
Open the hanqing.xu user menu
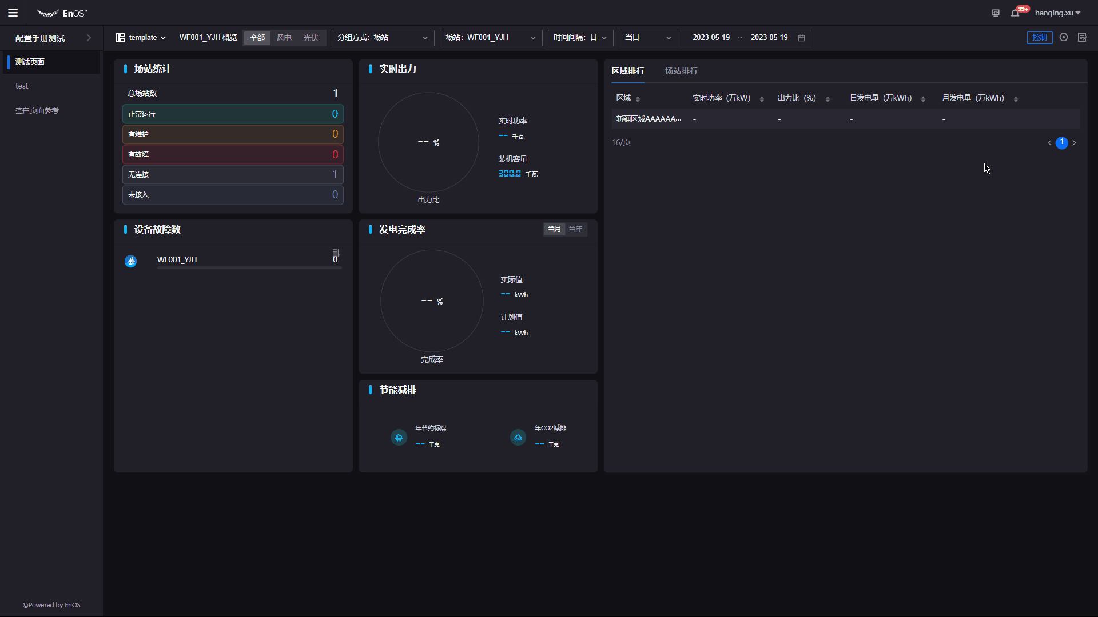pyautogui.click(x=1057, y=13)
